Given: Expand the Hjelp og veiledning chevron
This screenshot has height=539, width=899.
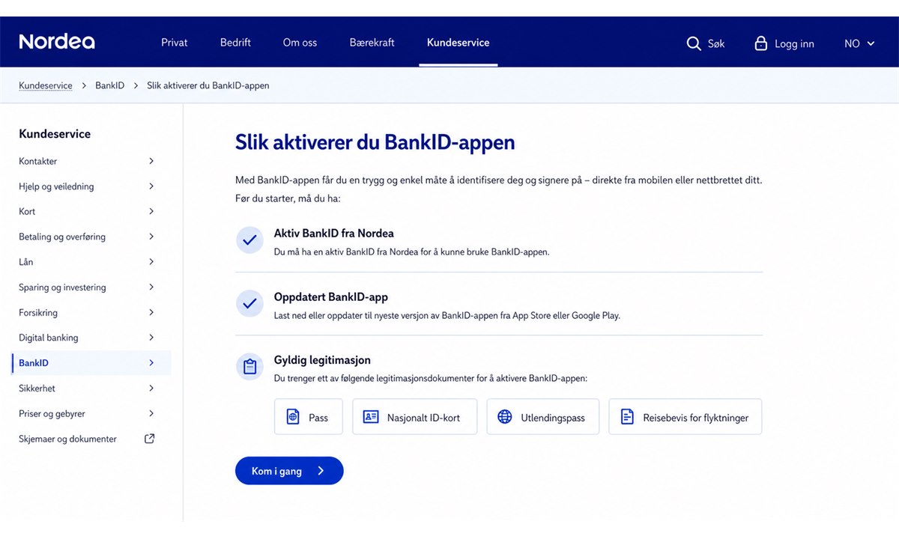Looking at the screenshot, I should (x=151, y=186).
